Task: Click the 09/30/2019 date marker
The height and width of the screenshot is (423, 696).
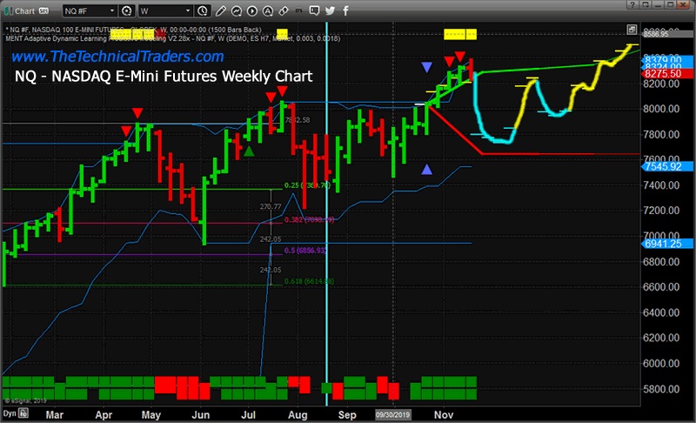Action: [x=393, y=415]
